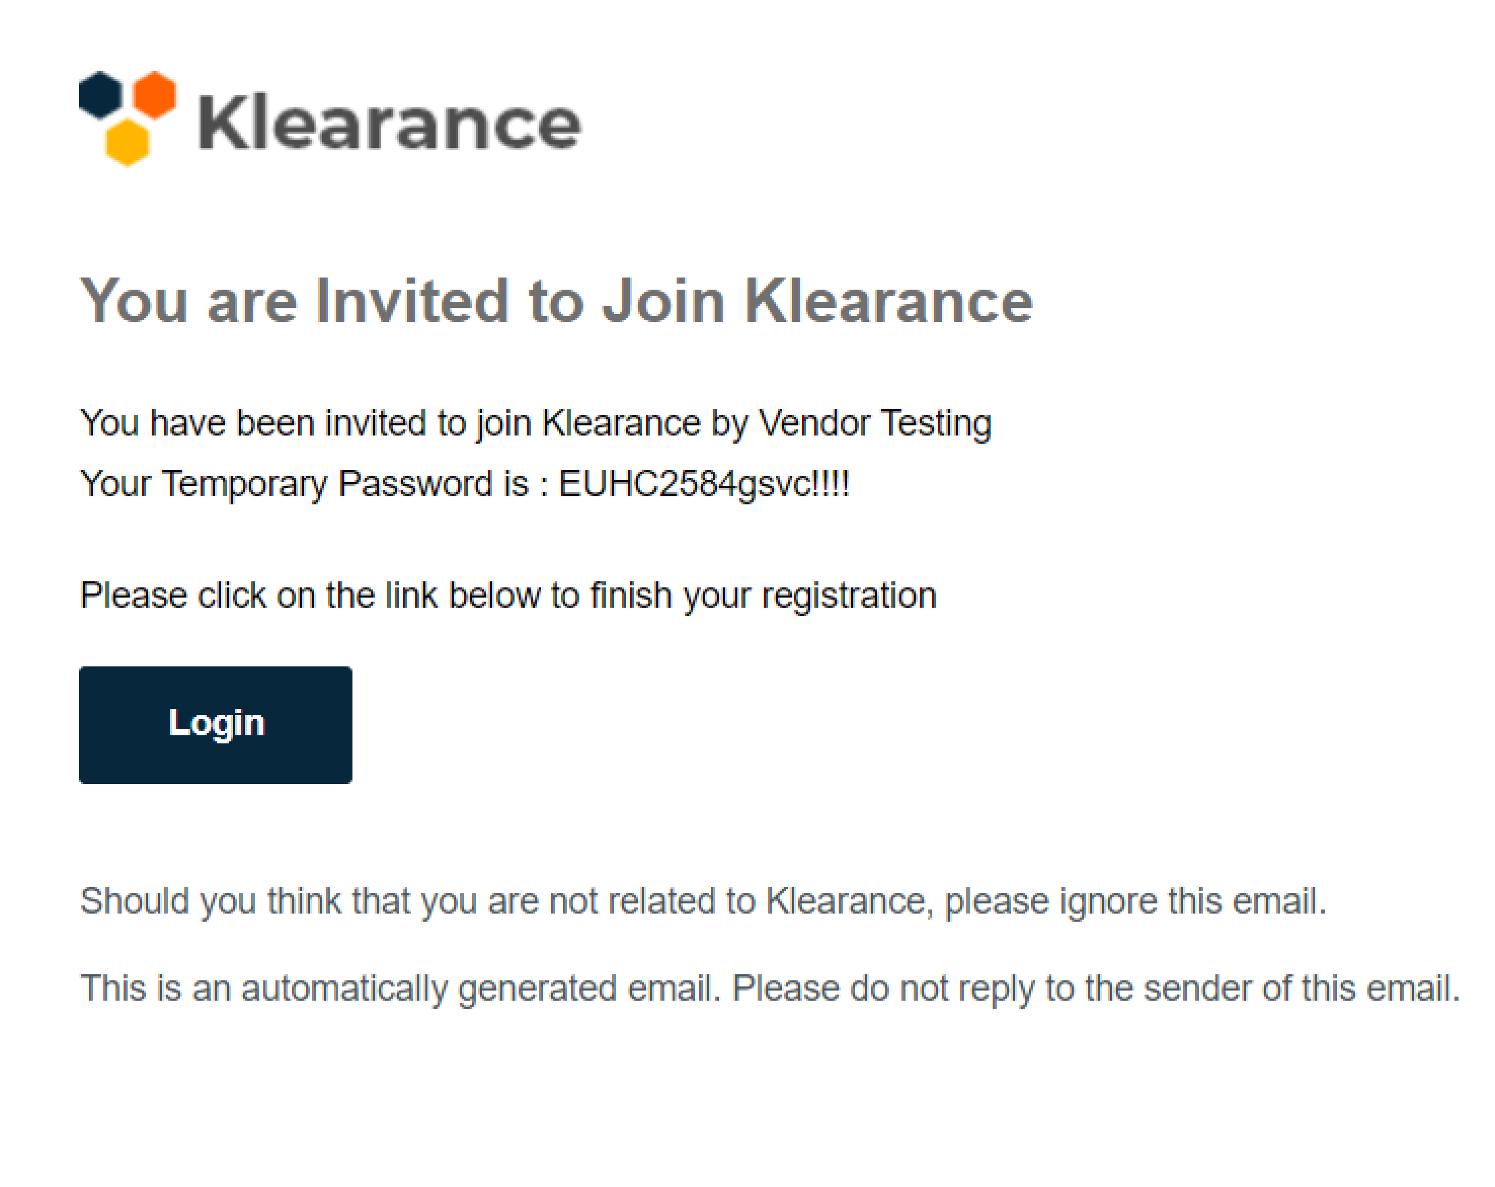Click the please ignore this email phrase
The image size is (1495, 1187).
[1135, 901]
